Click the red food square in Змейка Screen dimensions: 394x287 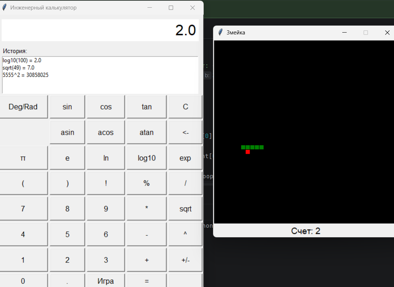coord(248,152)
